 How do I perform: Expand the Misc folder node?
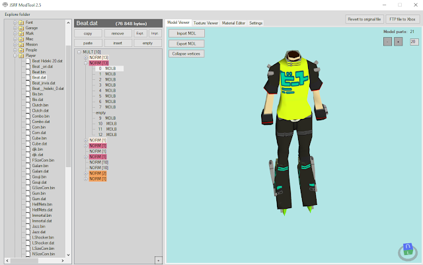(x=15, y=39)
